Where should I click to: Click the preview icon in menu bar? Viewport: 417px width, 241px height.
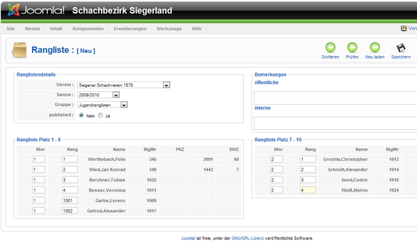click(404, 28)
